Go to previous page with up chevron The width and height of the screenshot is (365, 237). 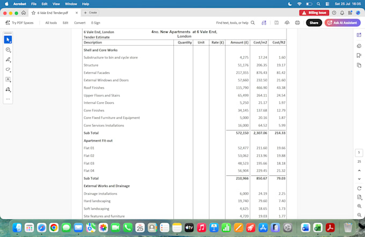[359, 171]
